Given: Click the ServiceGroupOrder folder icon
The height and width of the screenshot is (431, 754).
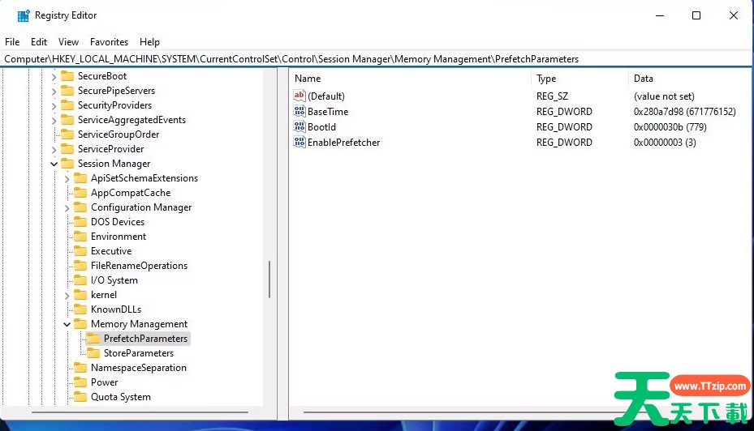Looking at the screenshot, I should coord(68,134).
